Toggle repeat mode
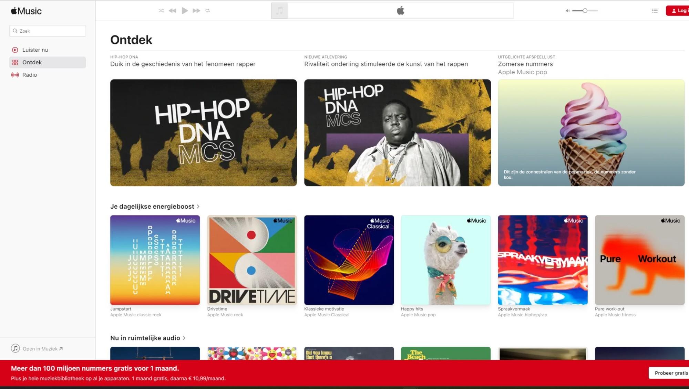This screenshot has height=389, width=689. click(x=208, y=11)
